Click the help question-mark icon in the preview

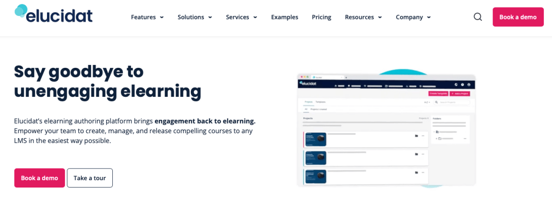(x=462, y=84)
